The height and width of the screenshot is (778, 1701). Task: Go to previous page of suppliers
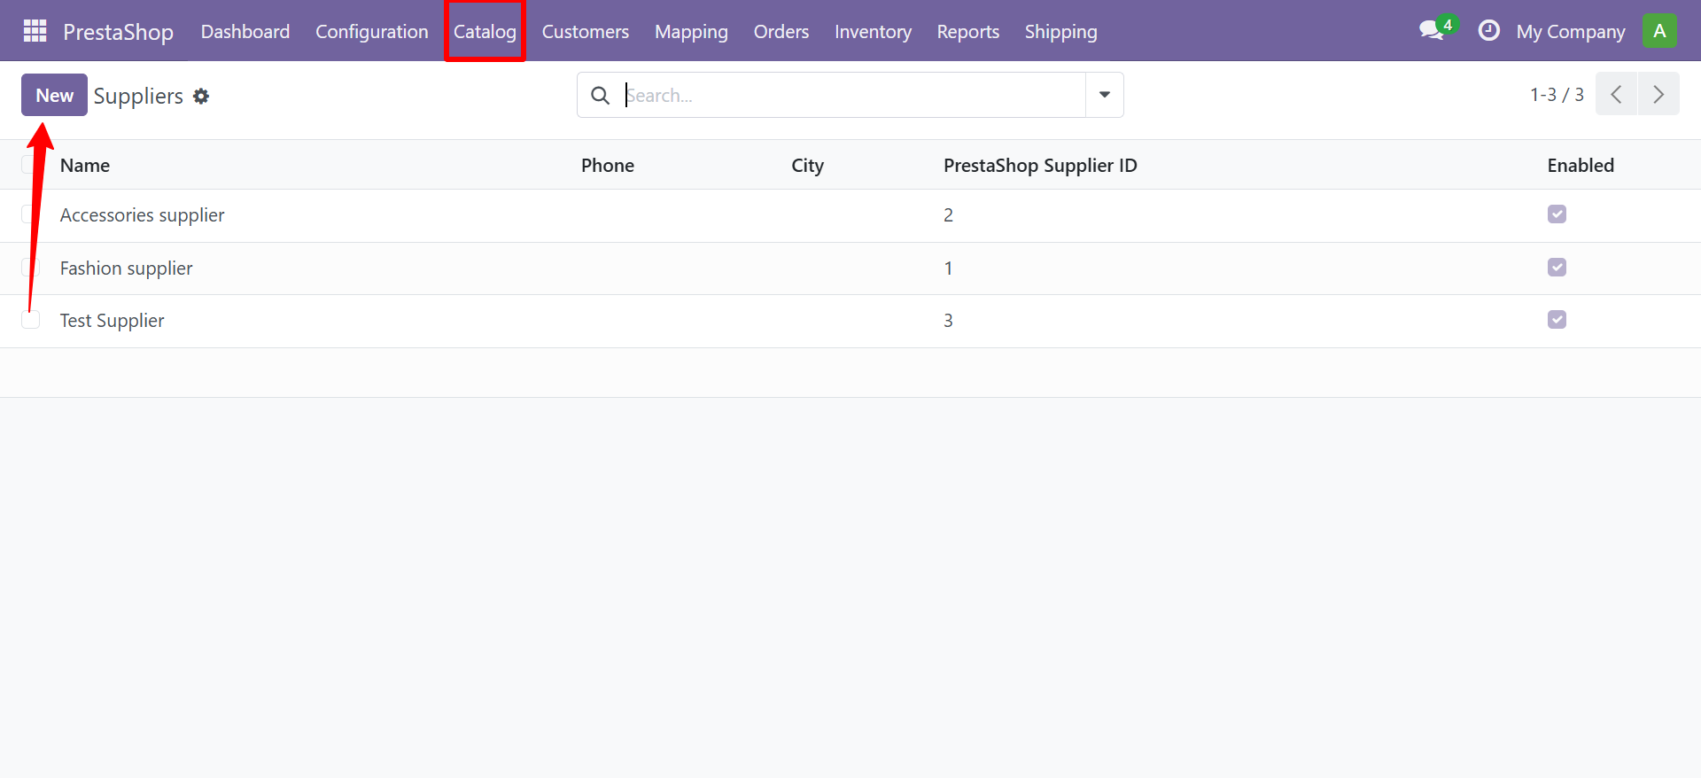[1616, 95]
